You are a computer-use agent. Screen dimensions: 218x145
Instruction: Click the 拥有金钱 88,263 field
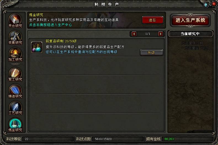pyautogui.click(x=179, y=139)
